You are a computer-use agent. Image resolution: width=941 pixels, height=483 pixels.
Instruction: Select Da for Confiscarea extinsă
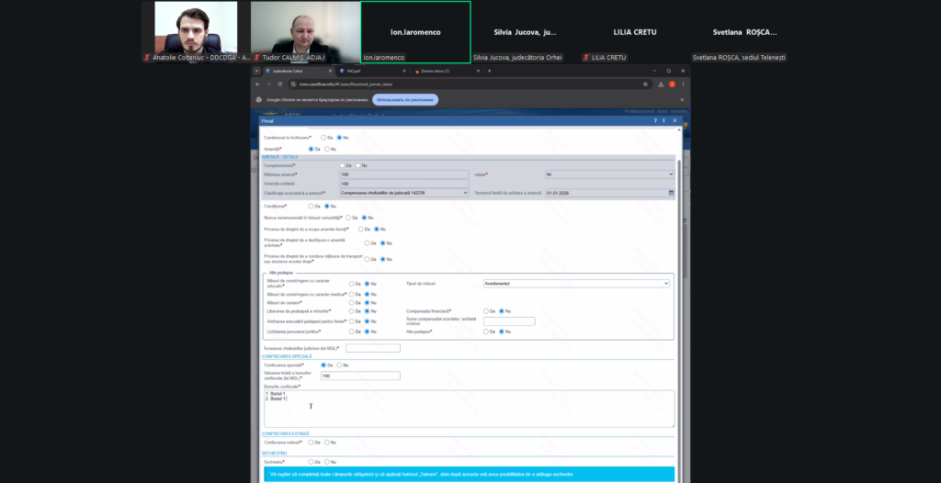311,442
